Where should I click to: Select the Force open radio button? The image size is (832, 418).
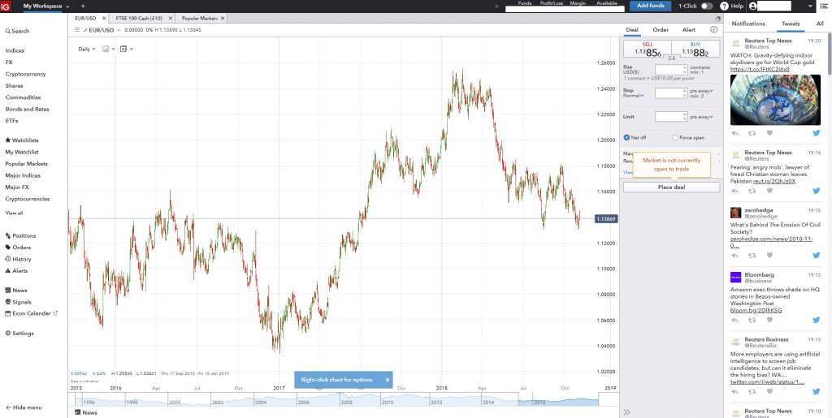coord(675,137)
